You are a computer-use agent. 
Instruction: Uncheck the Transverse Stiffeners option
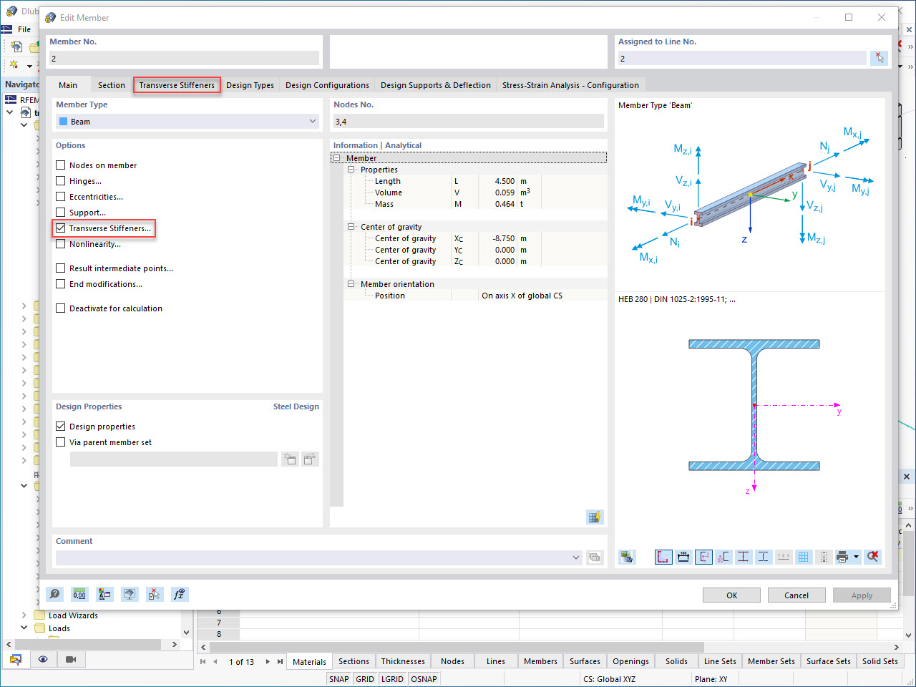60,228
